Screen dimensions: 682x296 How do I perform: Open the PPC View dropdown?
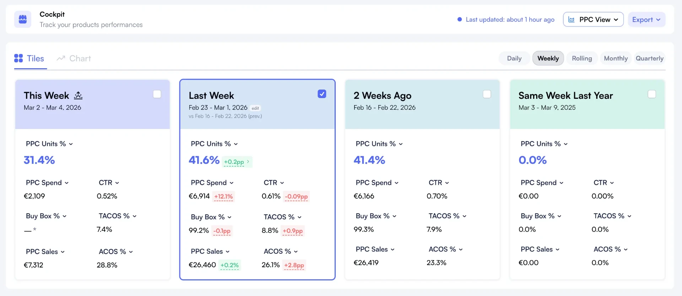coord(593,20)
